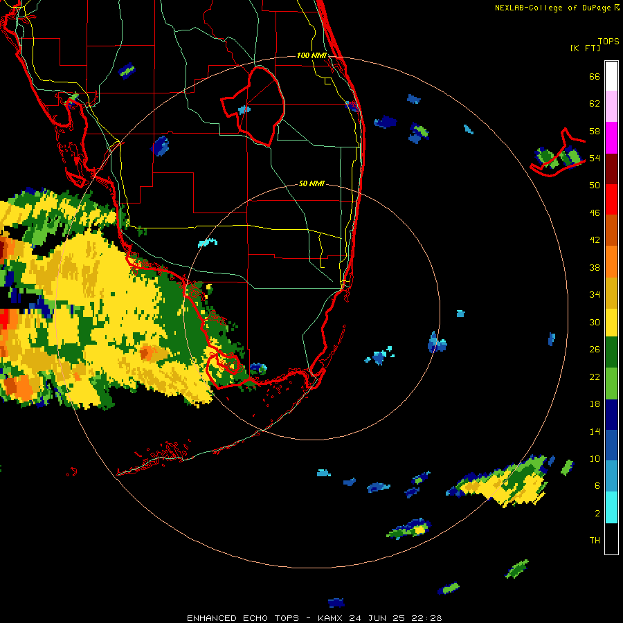The width and height of the screenshot is (623, 623).
Task: Click the 50 legend value label
Action: 595,186
